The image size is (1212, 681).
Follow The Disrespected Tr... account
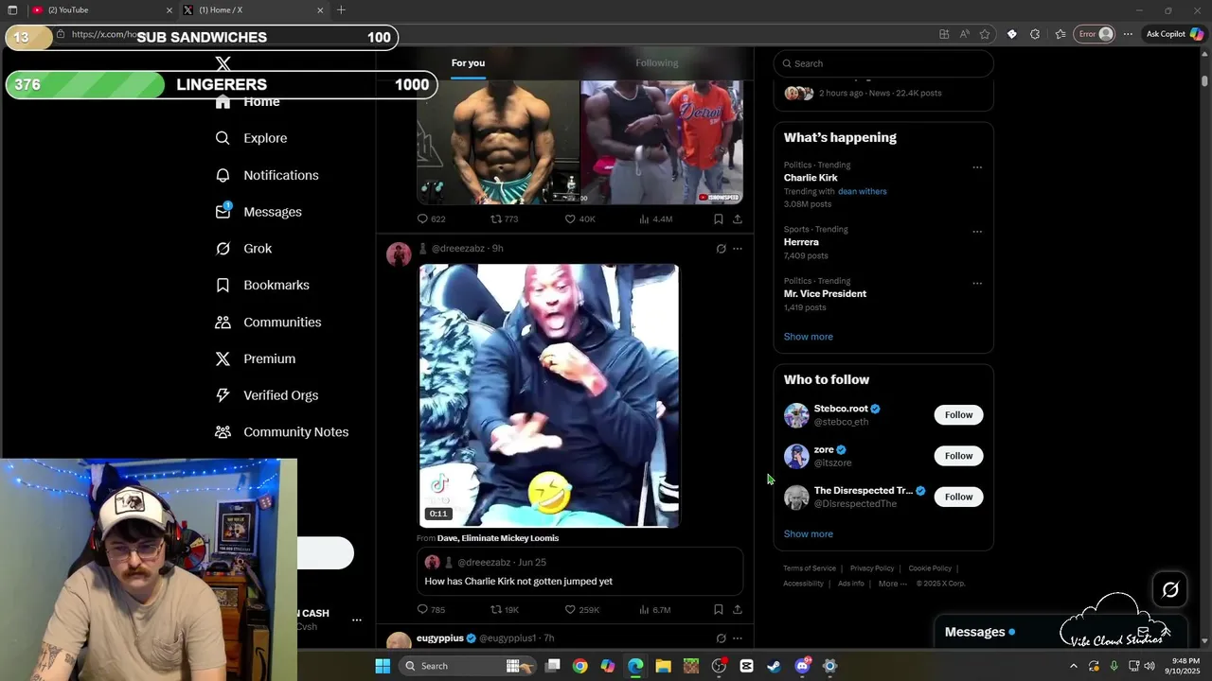pyautogui.click(x=958, y=497)
